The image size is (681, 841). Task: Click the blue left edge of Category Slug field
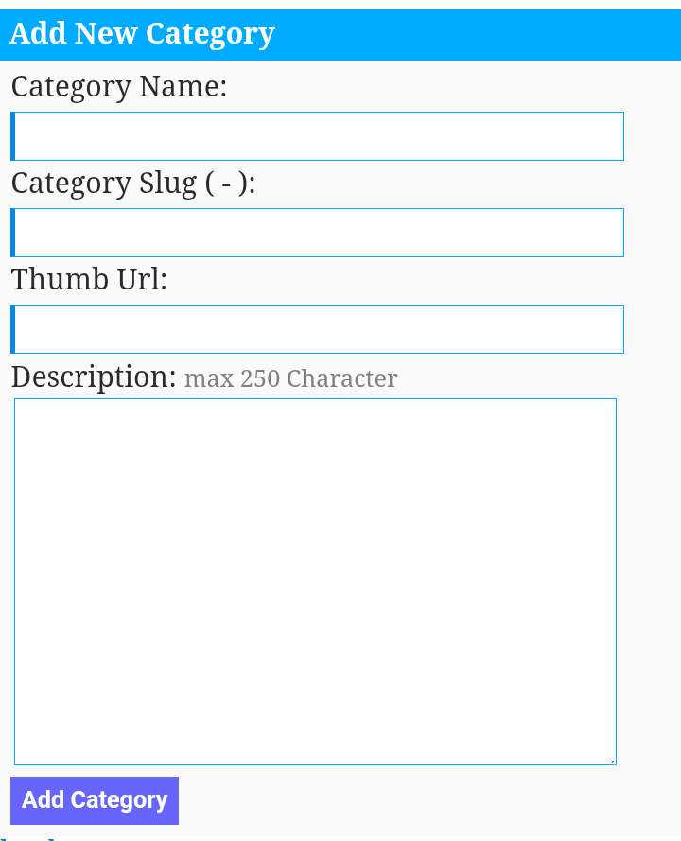[13, 233]
